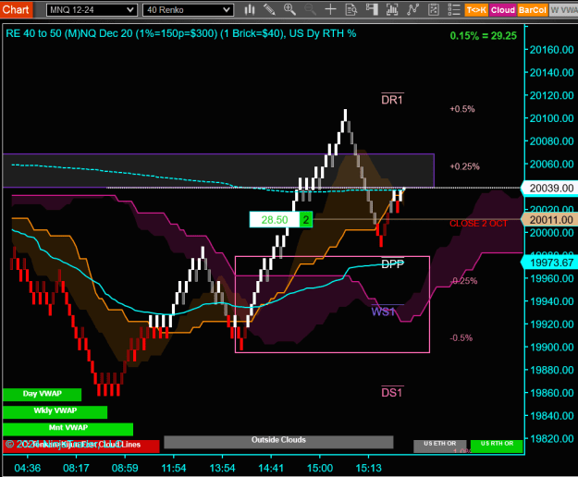
Task: Click the 20100.00 price axis label
Action: point(551,118)
